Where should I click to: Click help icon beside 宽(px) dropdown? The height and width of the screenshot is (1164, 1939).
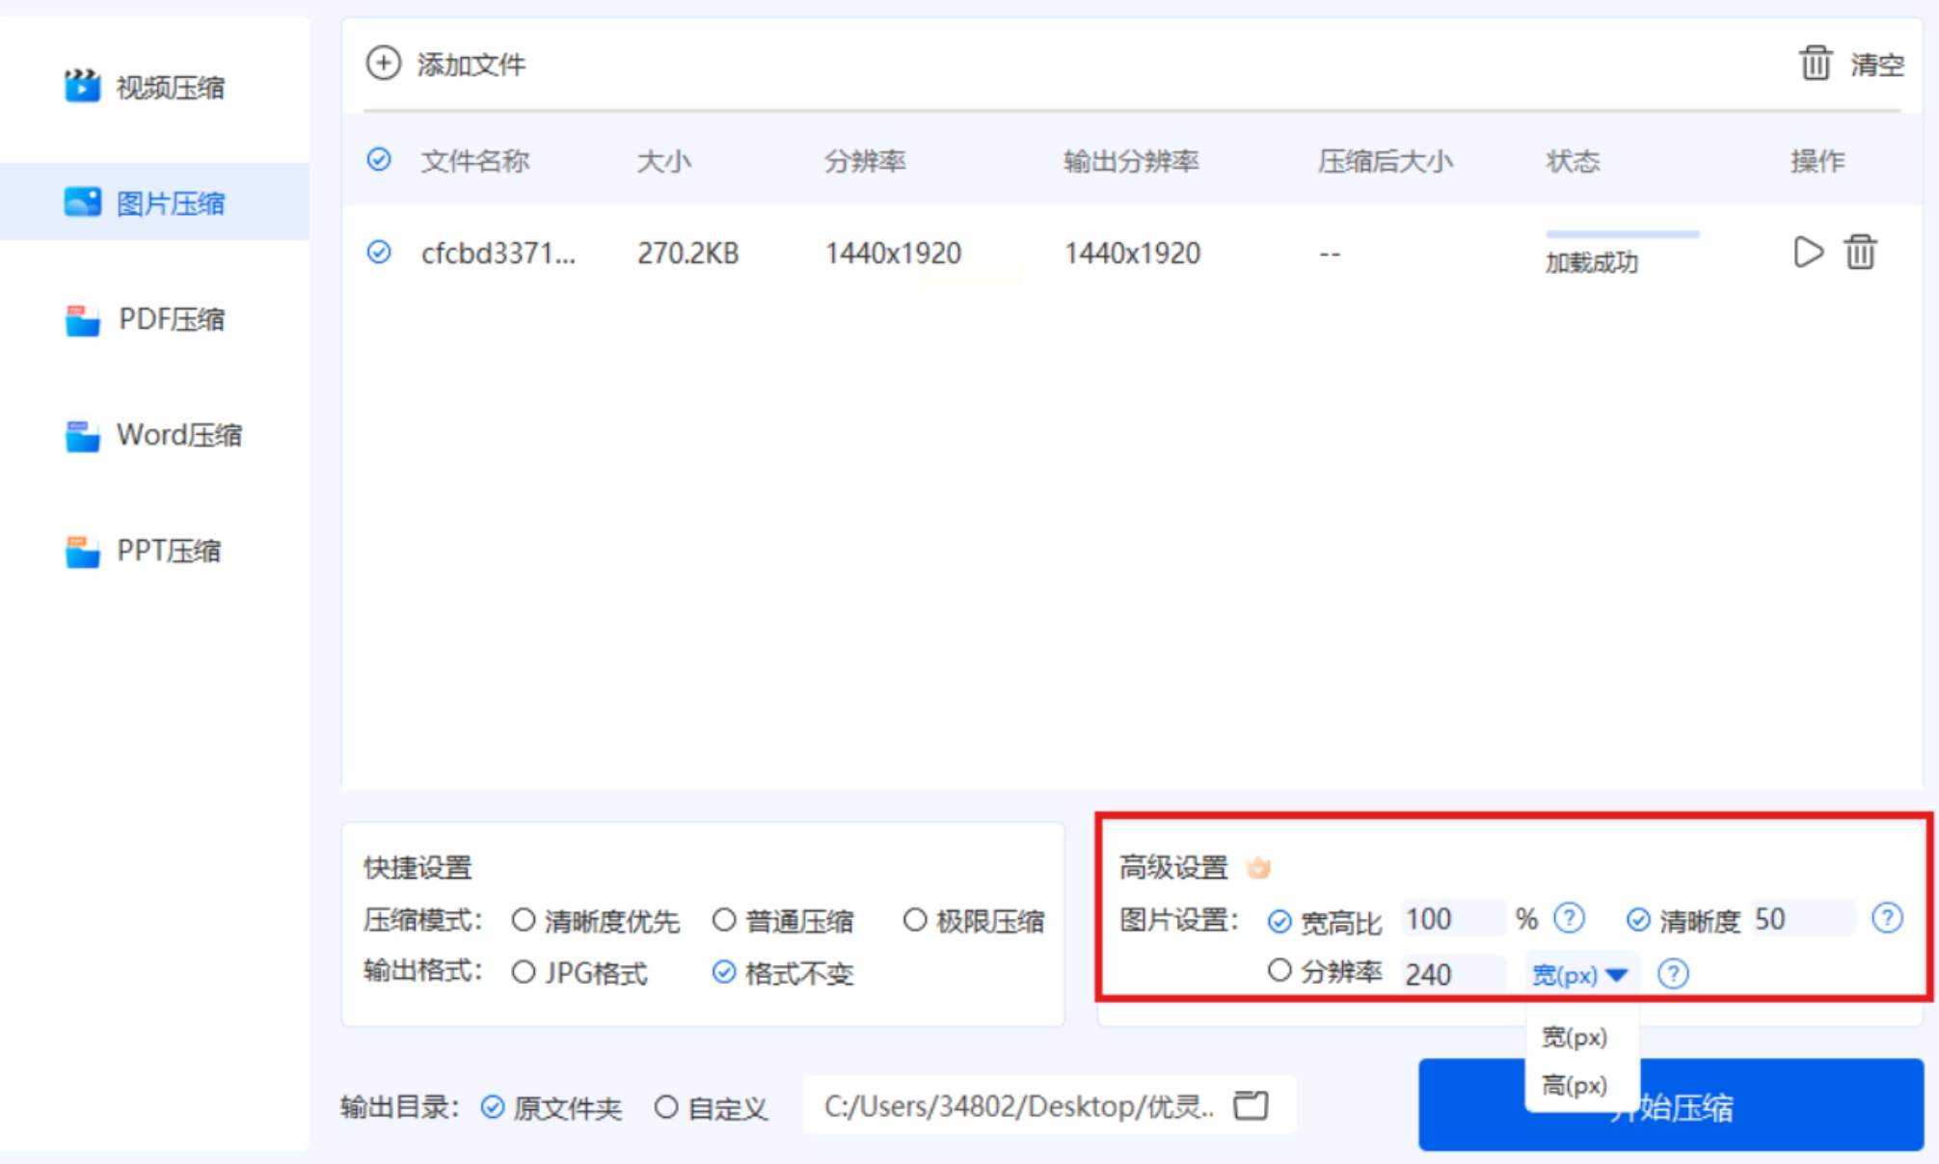[x=1673, y=974]
